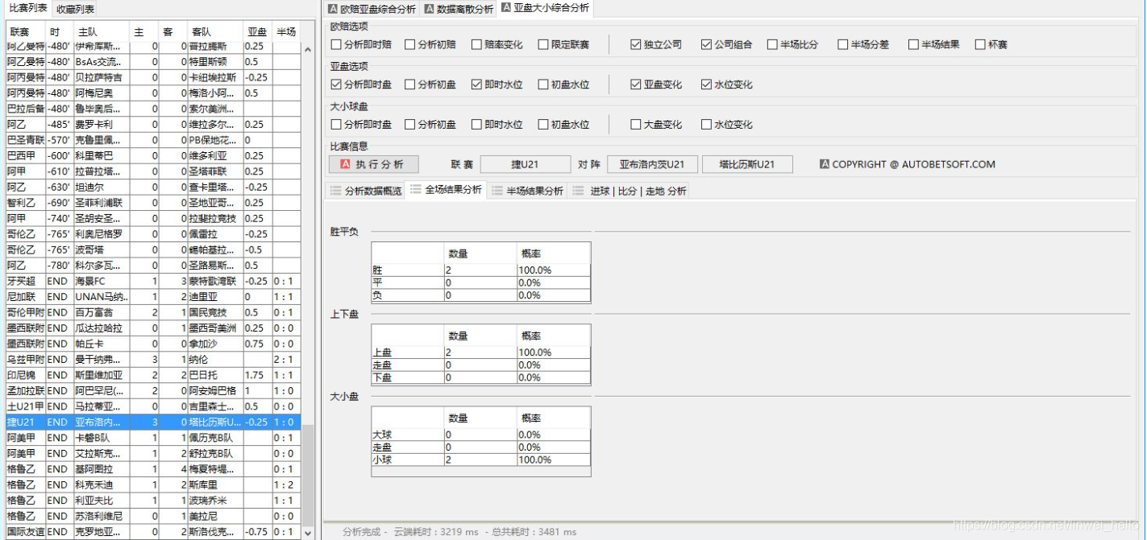Viewport: 1147px width, 540px height.
Task: Switch to the 数据离散分析 tab
Action: 459,9
